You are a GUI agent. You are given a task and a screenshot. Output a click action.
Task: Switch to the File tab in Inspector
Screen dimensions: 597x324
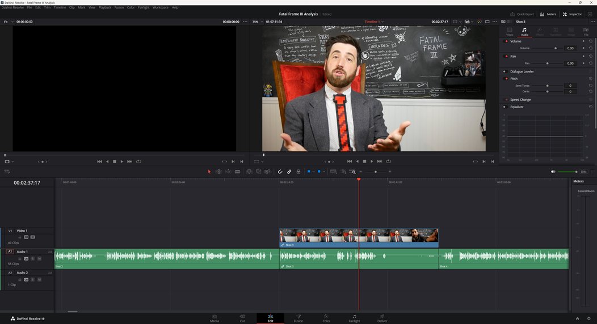click(586, 32)
